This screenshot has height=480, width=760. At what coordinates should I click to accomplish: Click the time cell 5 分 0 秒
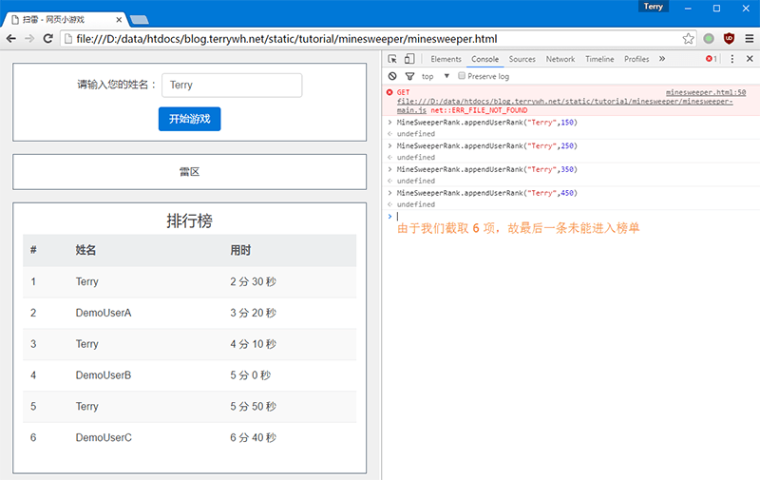(250, 375)
